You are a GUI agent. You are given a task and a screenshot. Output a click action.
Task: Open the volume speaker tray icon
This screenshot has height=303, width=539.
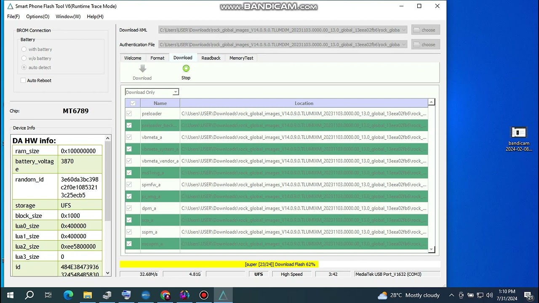(489, 295)
